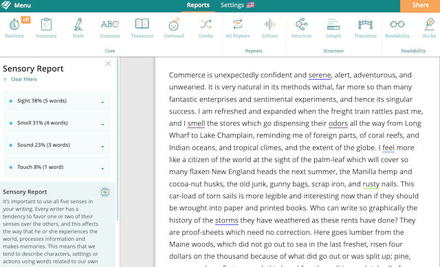This screenshot has height=267, width=440.
Task: Click the underlined word 'rusty'
Action: coord(371,184)
